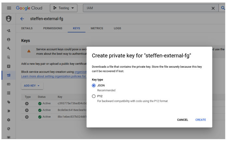227x142 pixels.
Task: Go back using the left arrow
Action: 22,19
